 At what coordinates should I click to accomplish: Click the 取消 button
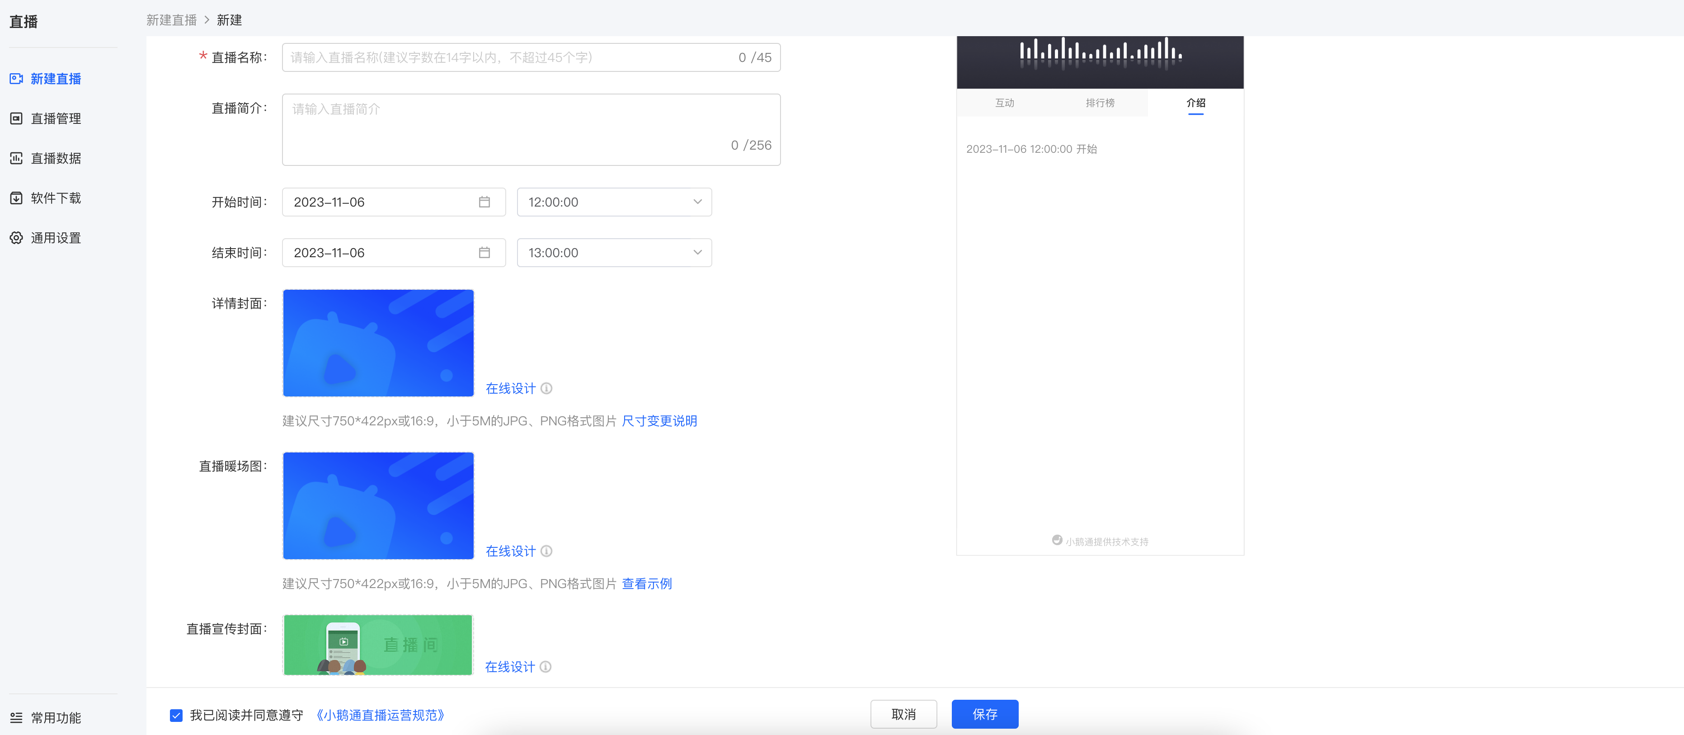(x=903, y=714)
